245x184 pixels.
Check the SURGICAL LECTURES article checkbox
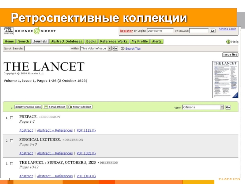point(11,140)
